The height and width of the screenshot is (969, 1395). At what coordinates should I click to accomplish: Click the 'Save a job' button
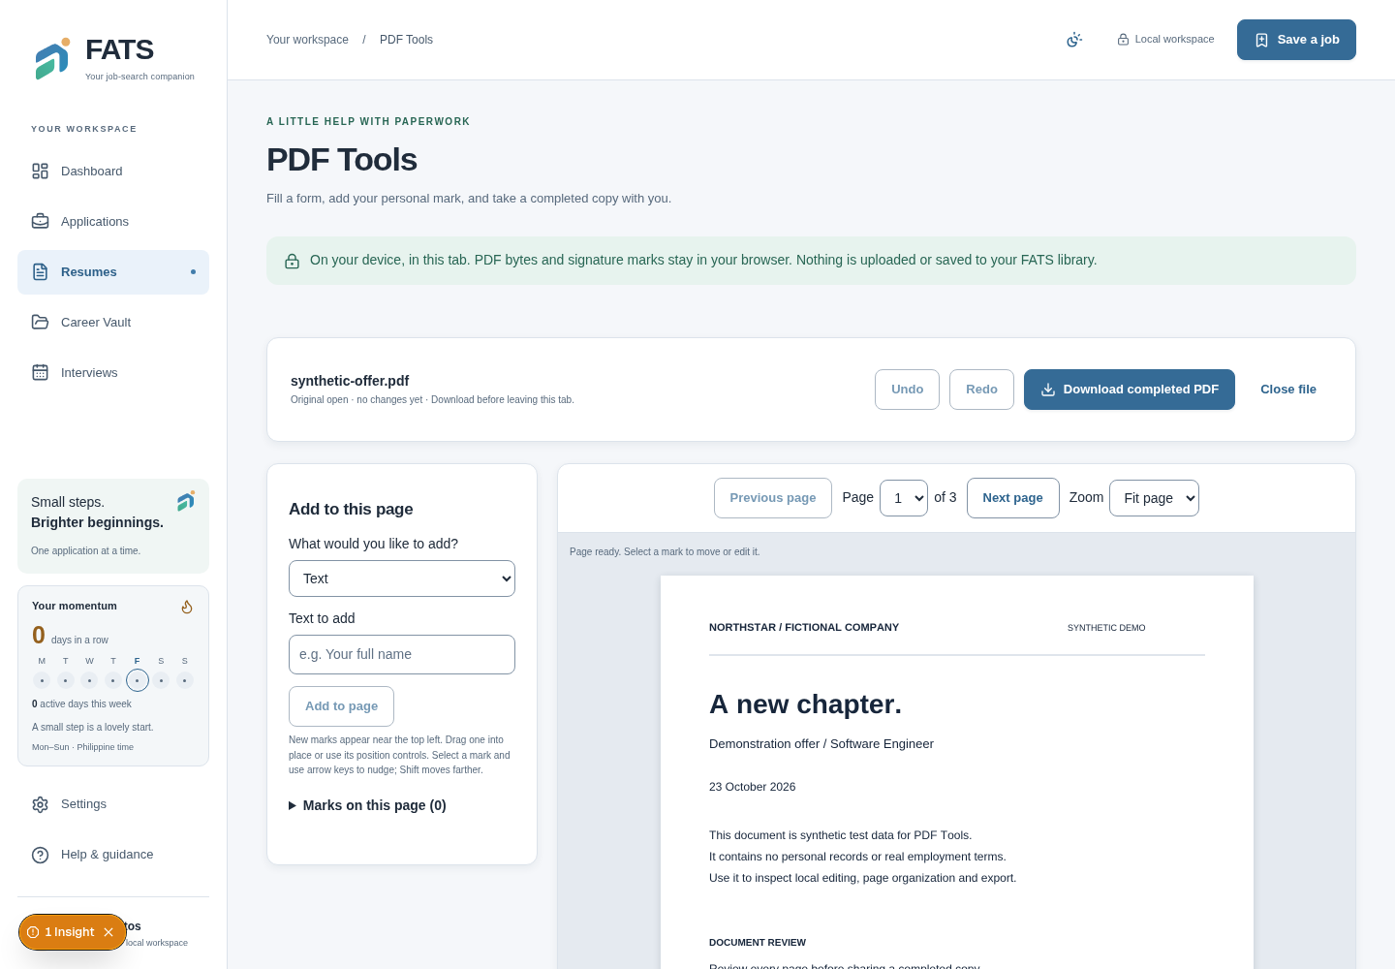(1296, 40)
